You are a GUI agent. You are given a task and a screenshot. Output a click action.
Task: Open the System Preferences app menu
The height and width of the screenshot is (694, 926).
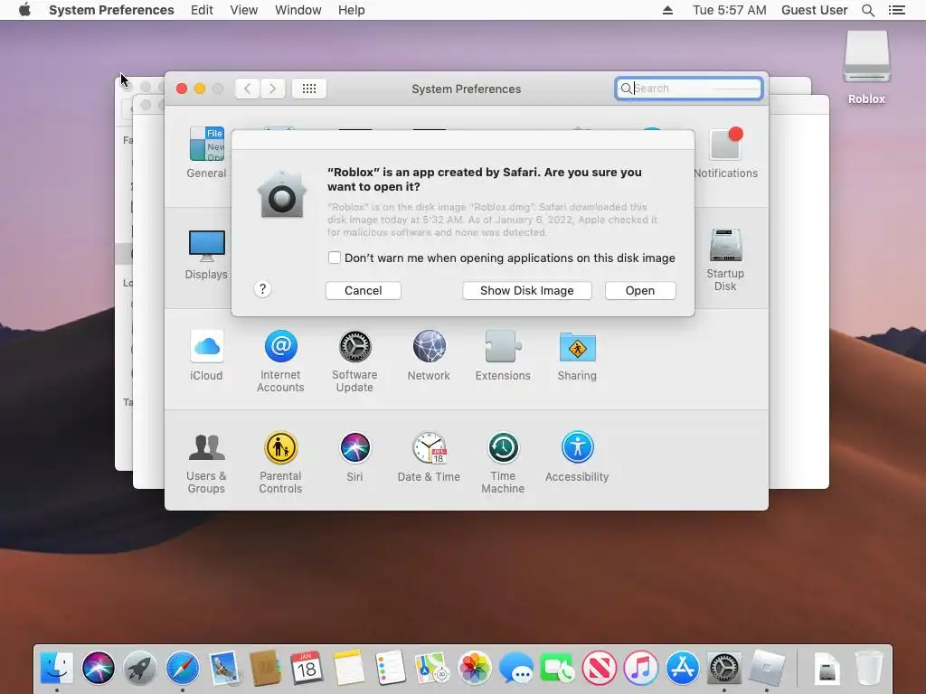pos(111,10)
